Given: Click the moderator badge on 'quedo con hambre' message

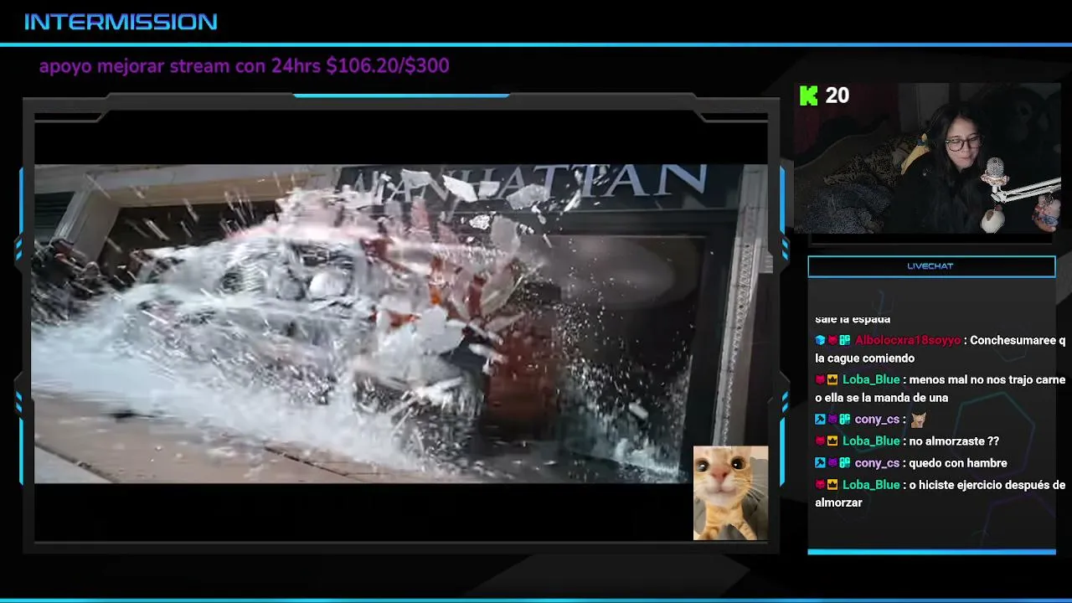Looking at the screenshot, I should click(x=820, y=462).
